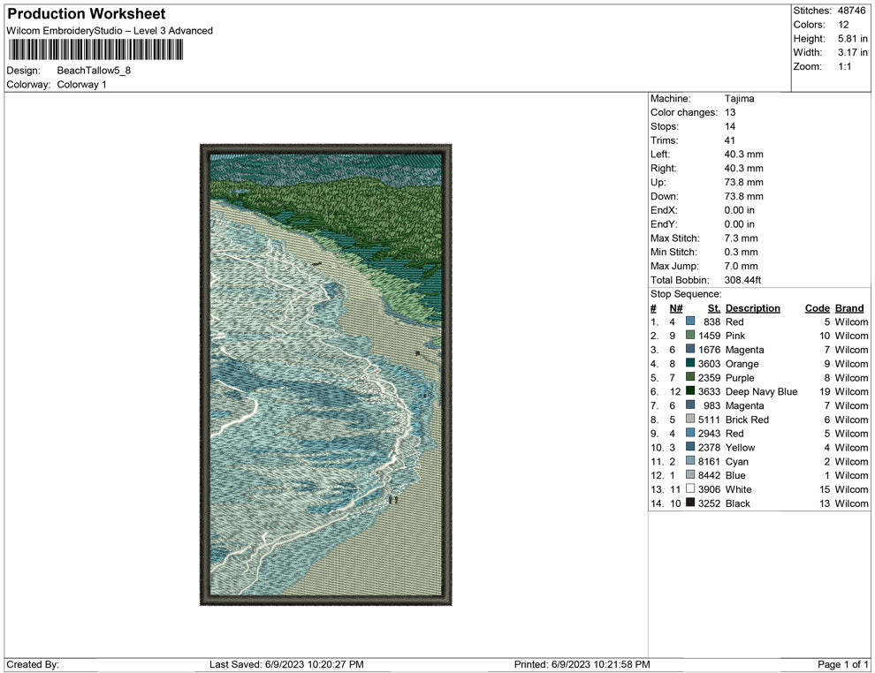The height and width of the screenshot is (673, 875).
Task: Click stitch count 2359 in the Purple row
Action: 709,377
